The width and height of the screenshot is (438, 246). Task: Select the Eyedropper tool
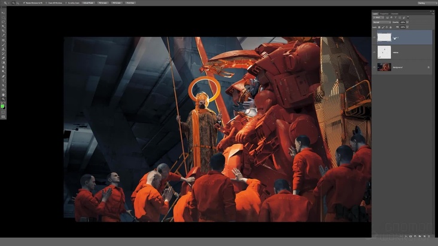tap(4, 35)
